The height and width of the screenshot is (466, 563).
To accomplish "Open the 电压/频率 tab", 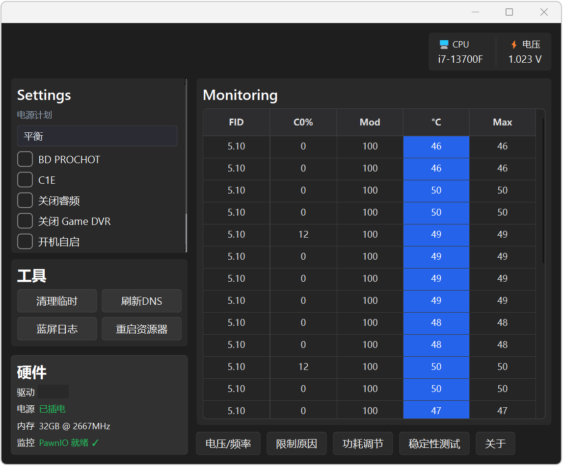I will [228, 444].
